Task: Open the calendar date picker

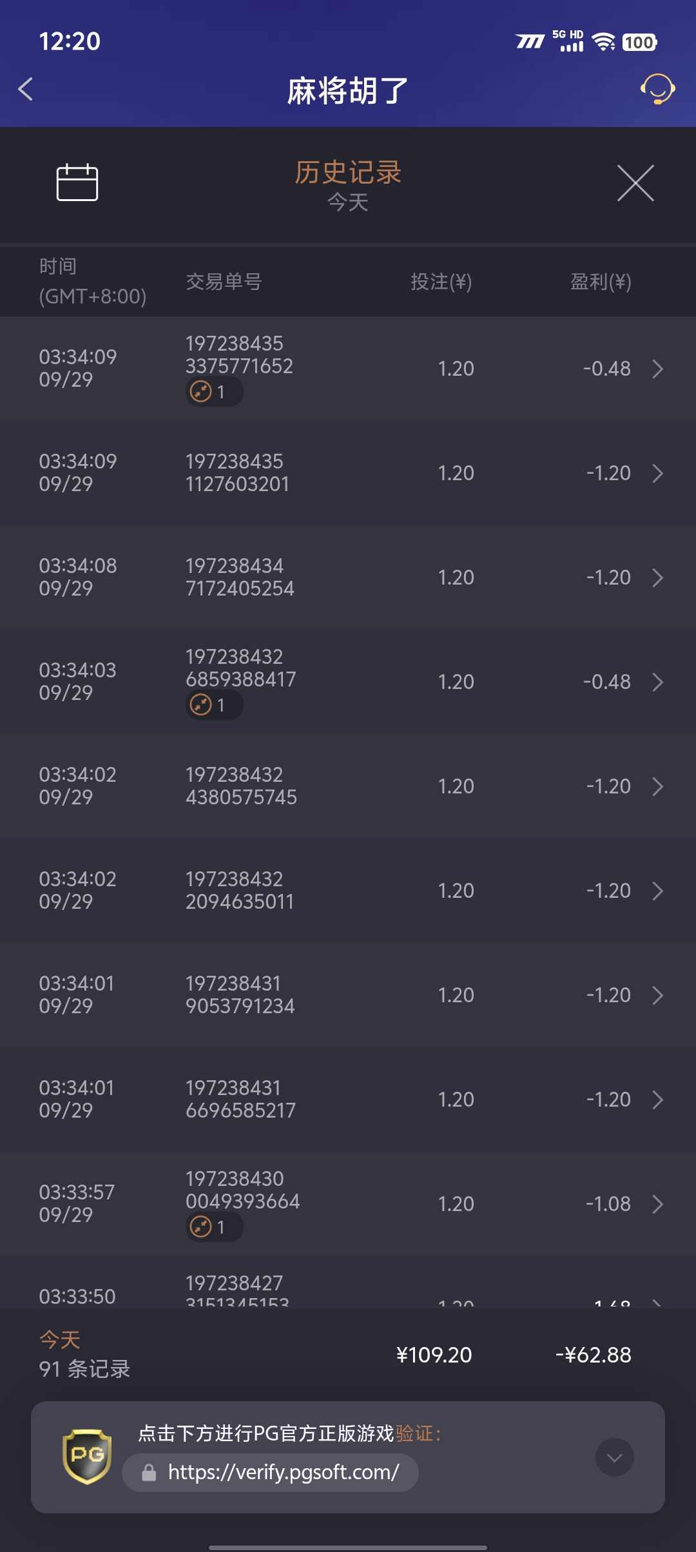Action: pyautogui.click(x=77, y=182)
